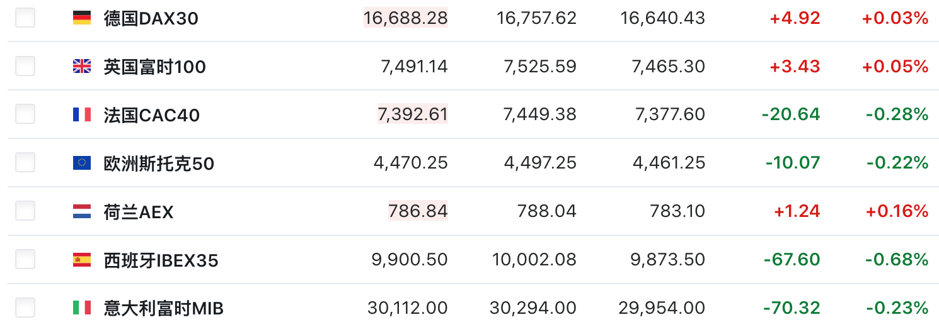Click the Italian flag icon
Screen dimensions: 939x327
pyautogui.click(x=82, y=308)
